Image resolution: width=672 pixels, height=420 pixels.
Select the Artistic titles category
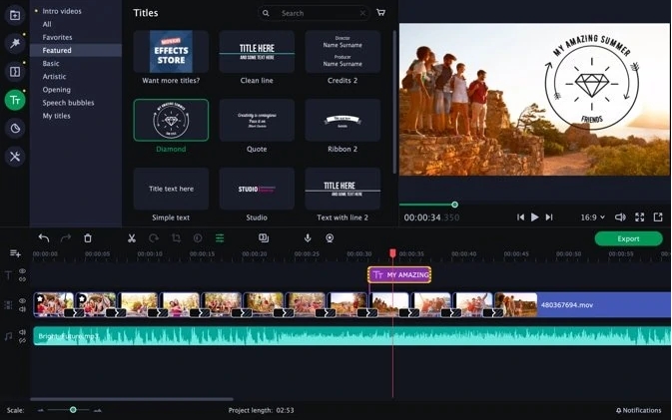(54, 77)
